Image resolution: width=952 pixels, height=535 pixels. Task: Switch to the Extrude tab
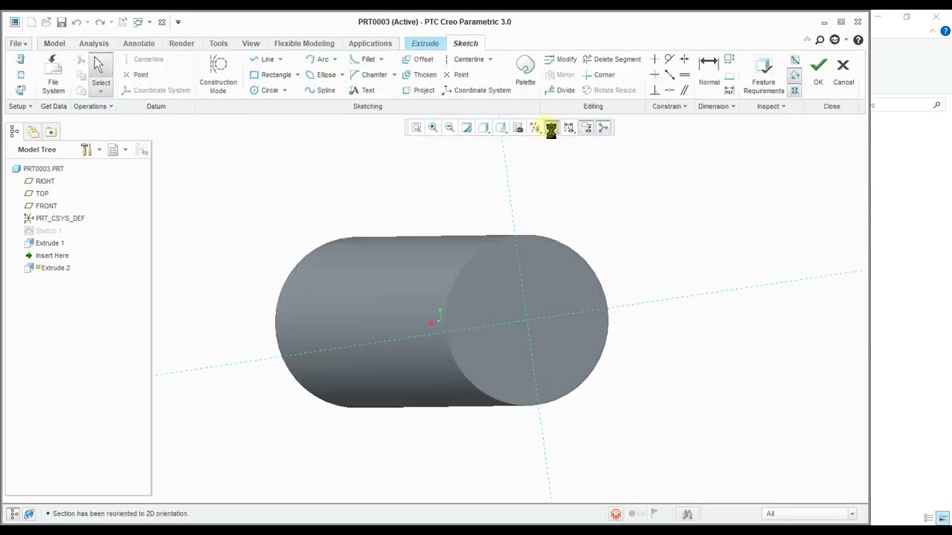425,43
